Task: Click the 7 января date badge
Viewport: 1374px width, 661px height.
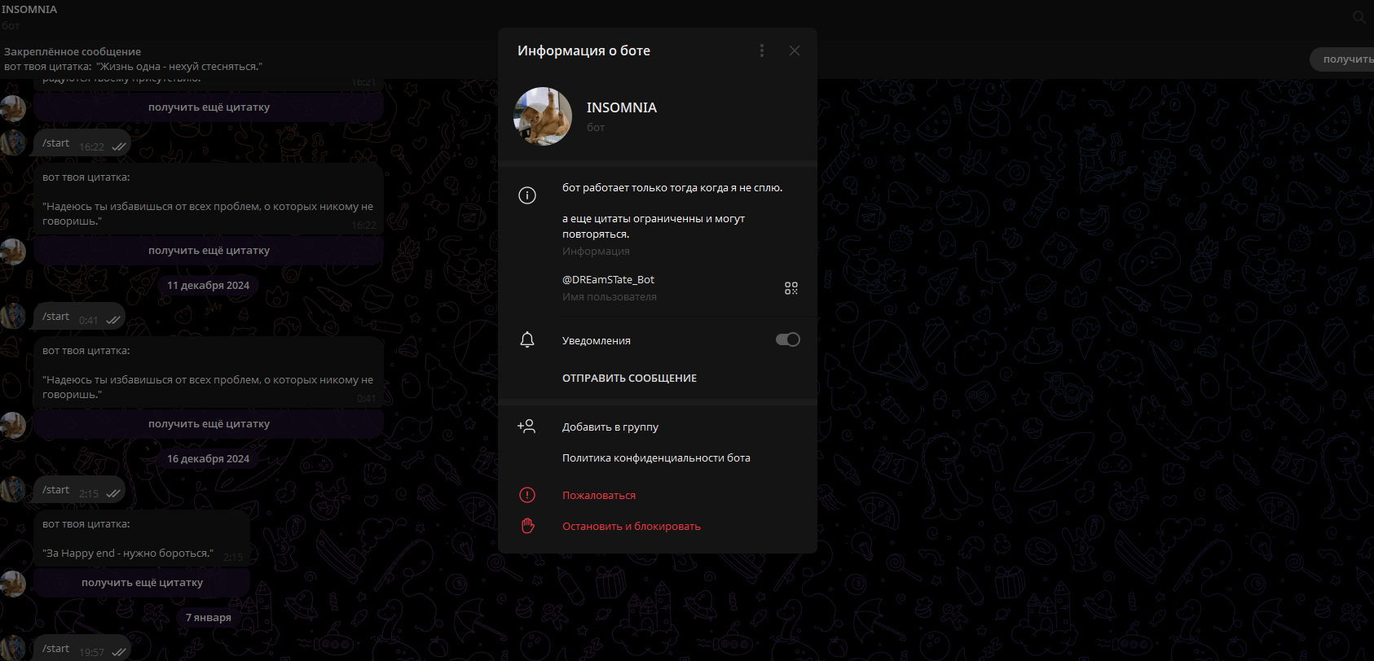Action: pos(208,618)
